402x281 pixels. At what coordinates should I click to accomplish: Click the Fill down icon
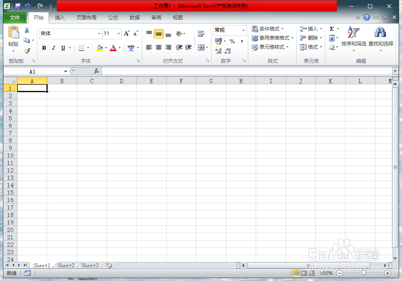(x=332, y=38)
